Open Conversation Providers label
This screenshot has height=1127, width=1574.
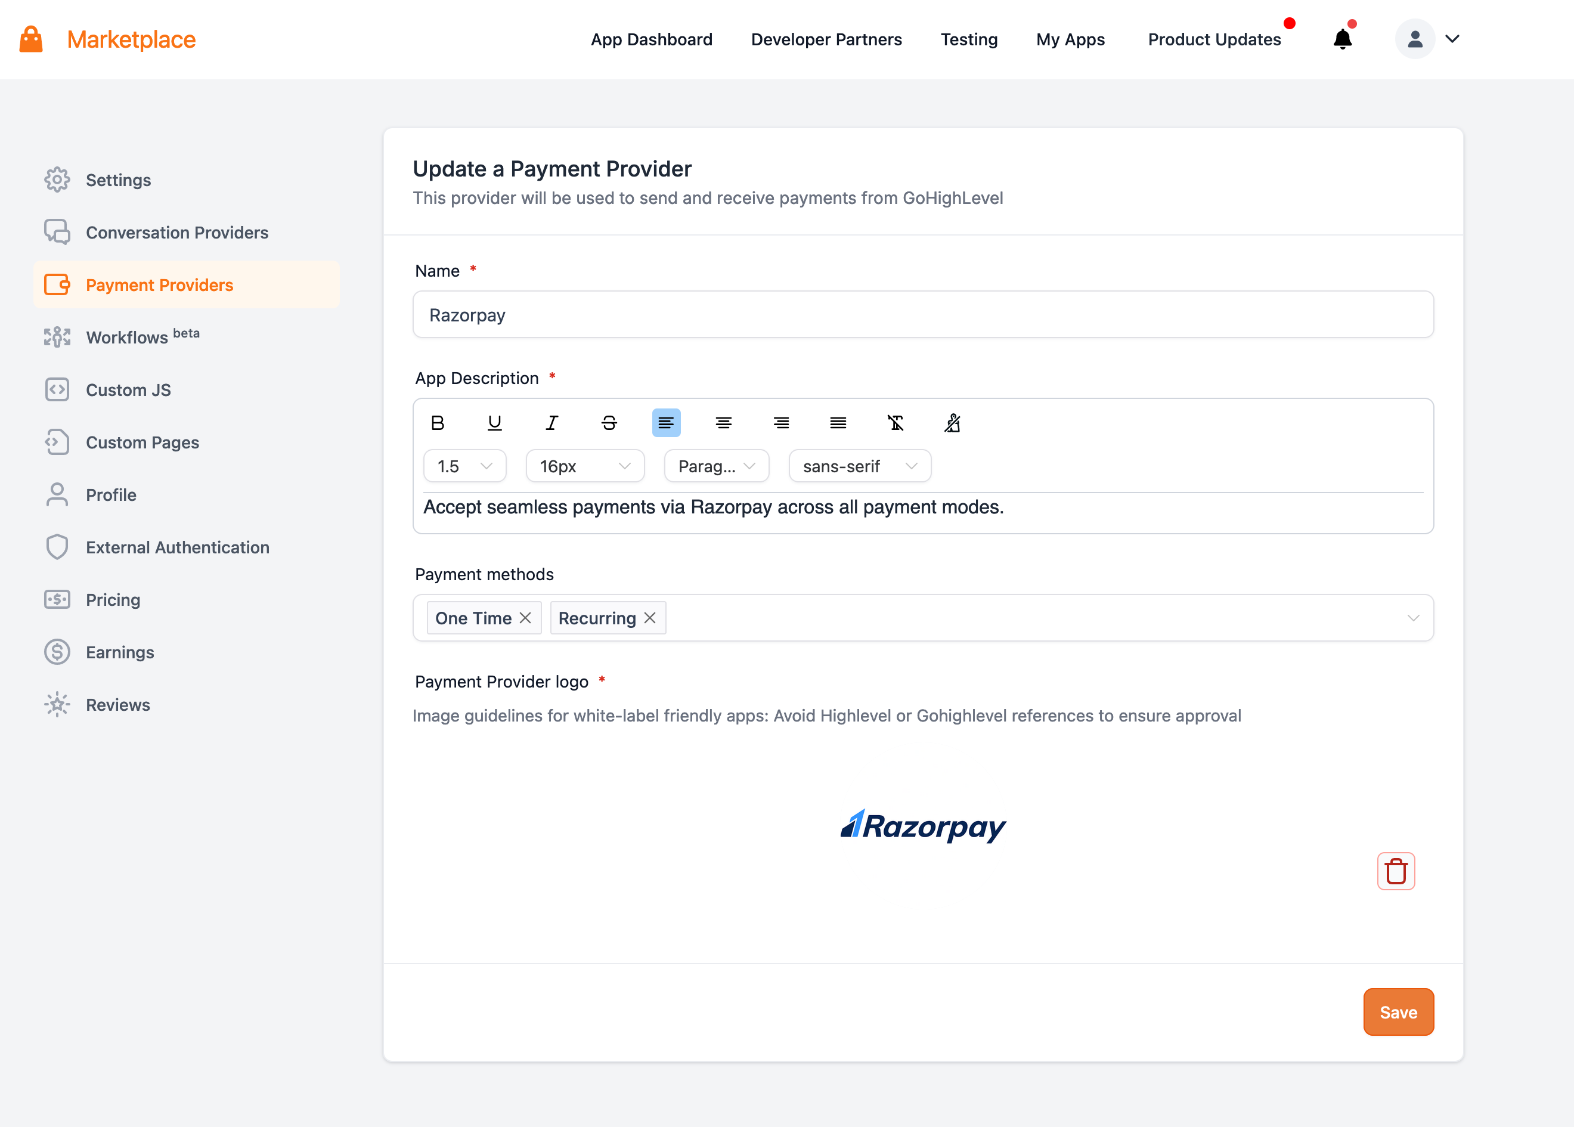(177, 232)
